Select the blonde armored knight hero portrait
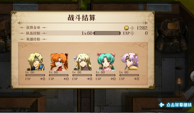The height and width of the screenshot is (113, 194). 35,62
